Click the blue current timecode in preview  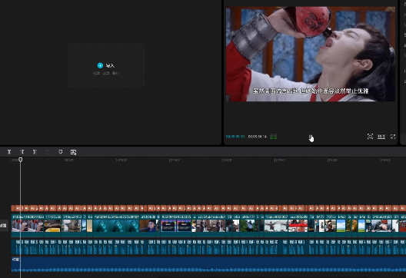click(235, 137)
